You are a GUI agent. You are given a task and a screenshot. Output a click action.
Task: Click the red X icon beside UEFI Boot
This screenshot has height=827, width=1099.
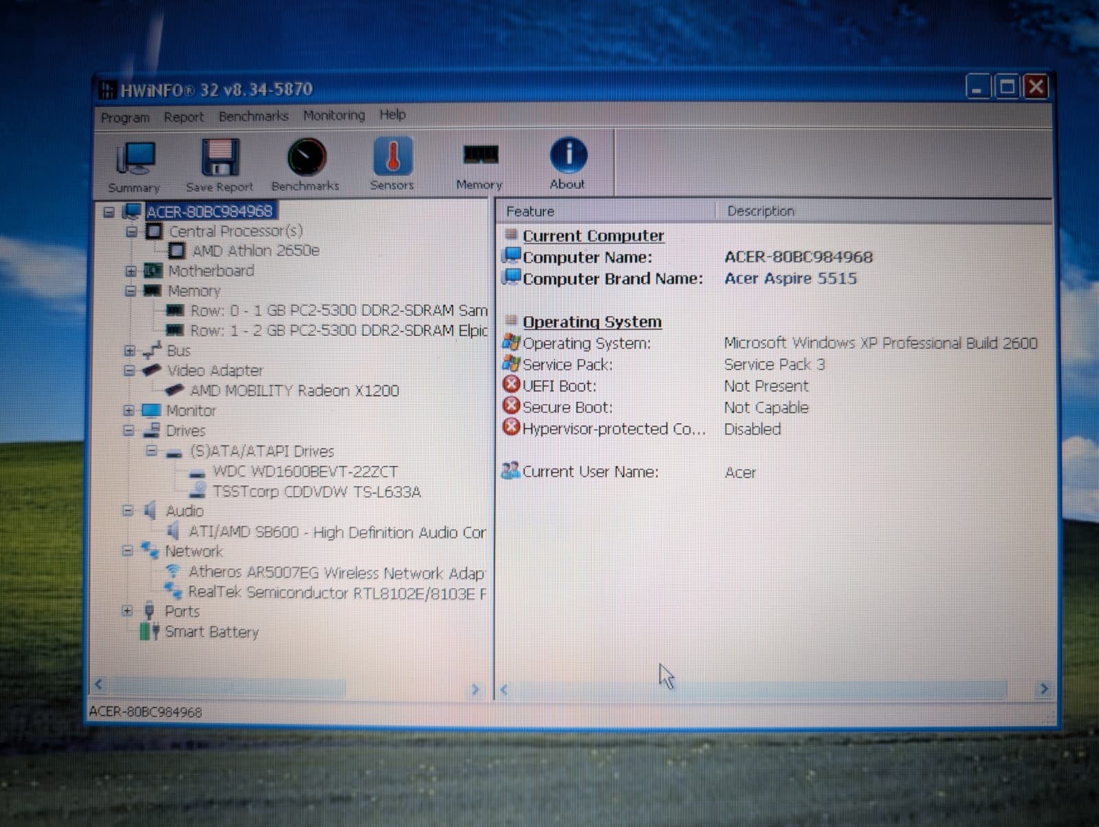pyautogui.click(x=511, y=385)
